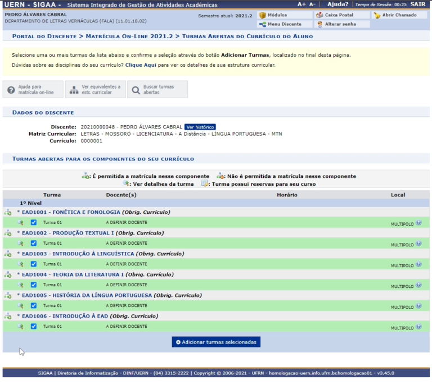Click the MULTIPOLO info icon in EAD1002 row
The width and height of the screenshot is (432, 385).
[x=418, y=244]
